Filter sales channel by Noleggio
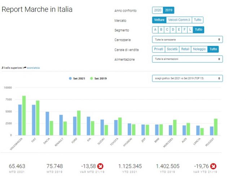 click(199, 49)
